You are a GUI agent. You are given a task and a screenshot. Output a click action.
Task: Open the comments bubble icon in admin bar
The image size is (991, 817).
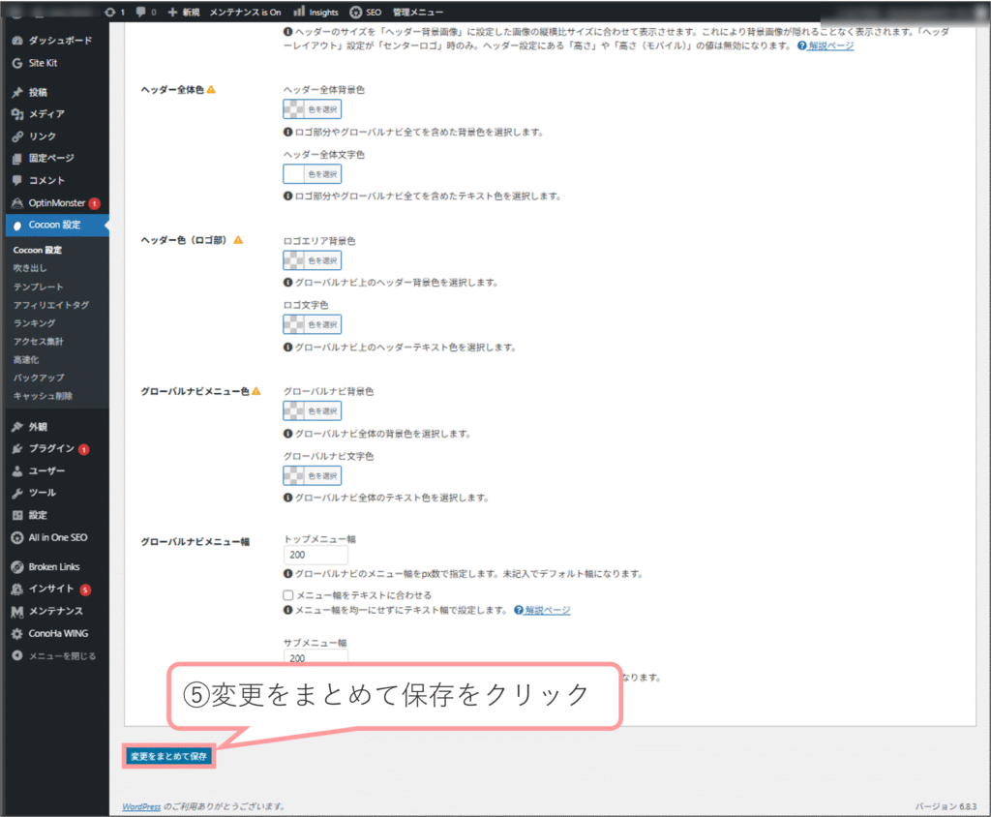(x=142, y=13)
